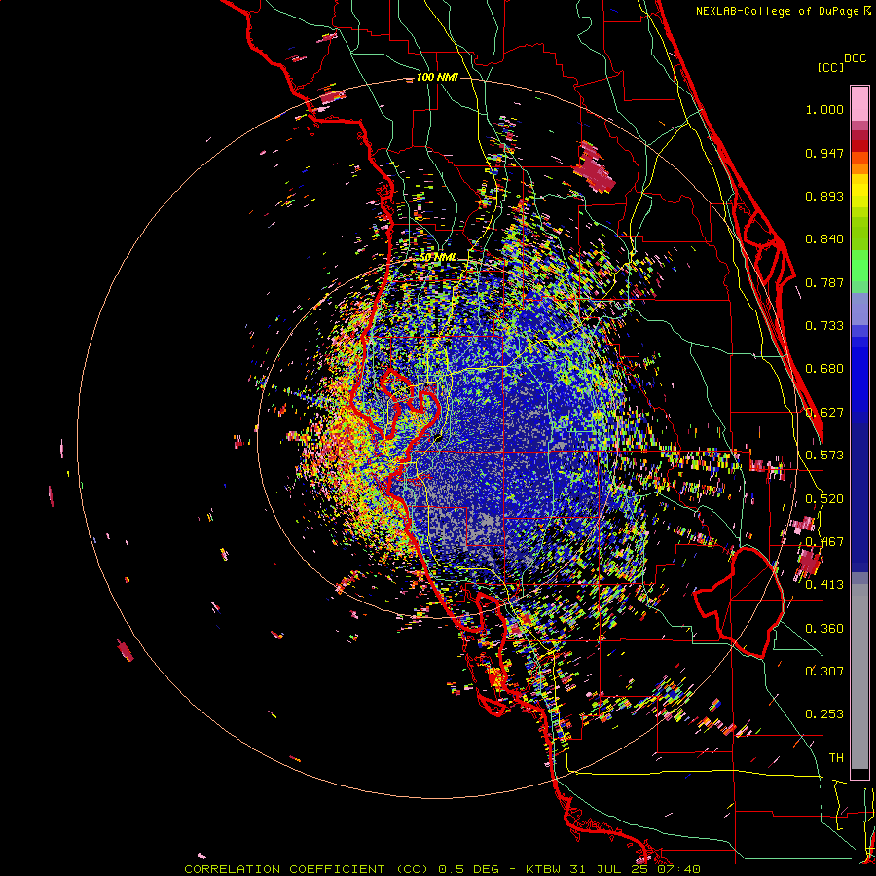This screenshot has width=876, height=876.
Task: Select the 0.893 legend value
Action: coord(824,196)
